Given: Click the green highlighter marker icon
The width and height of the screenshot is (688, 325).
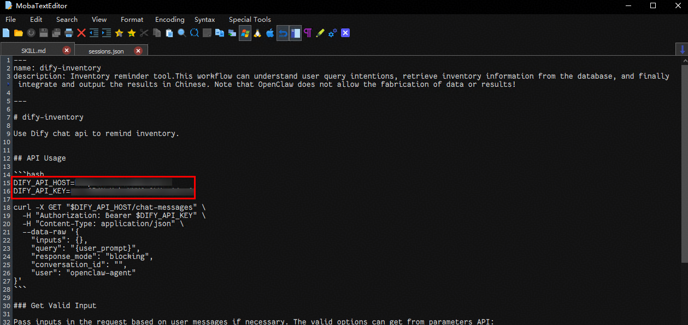Looking at the screenshot, I should click(320, 33).
